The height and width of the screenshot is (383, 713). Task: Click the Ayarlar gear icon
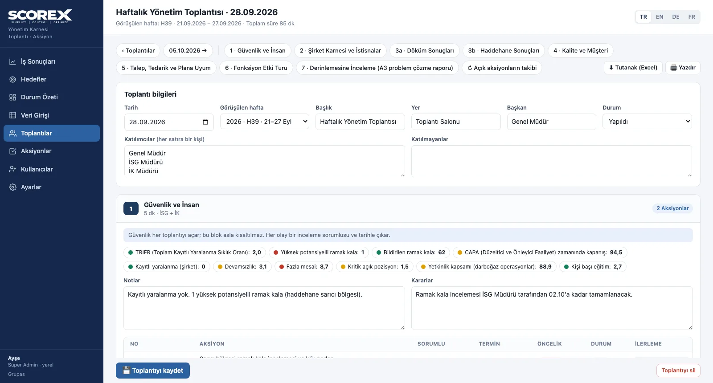point(12,187)
